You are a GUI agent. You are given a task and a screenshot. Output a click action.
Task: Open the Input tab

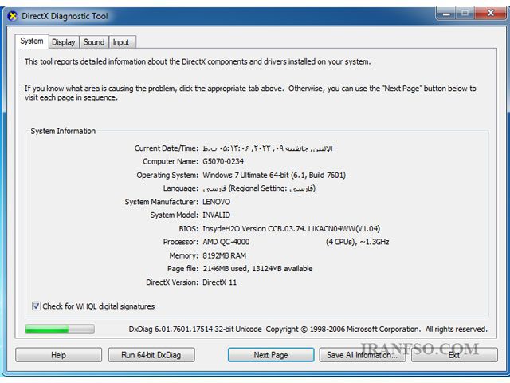(x=121, y=42)
